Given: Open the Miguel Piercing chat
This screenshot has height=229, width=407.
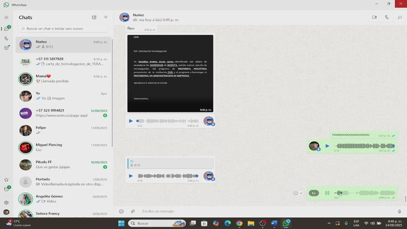Looking at the screenshot, I should 63,147.
